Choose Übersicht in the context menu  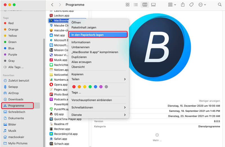(78, 67)
